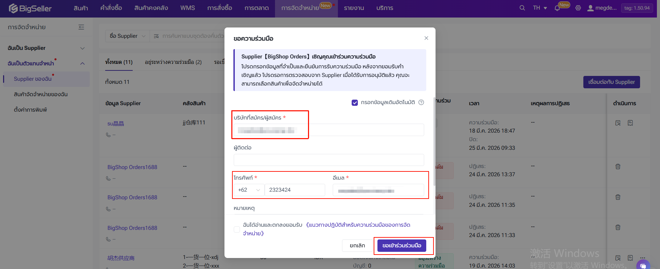Open the search icon in top bar

(x=522, y=8)
